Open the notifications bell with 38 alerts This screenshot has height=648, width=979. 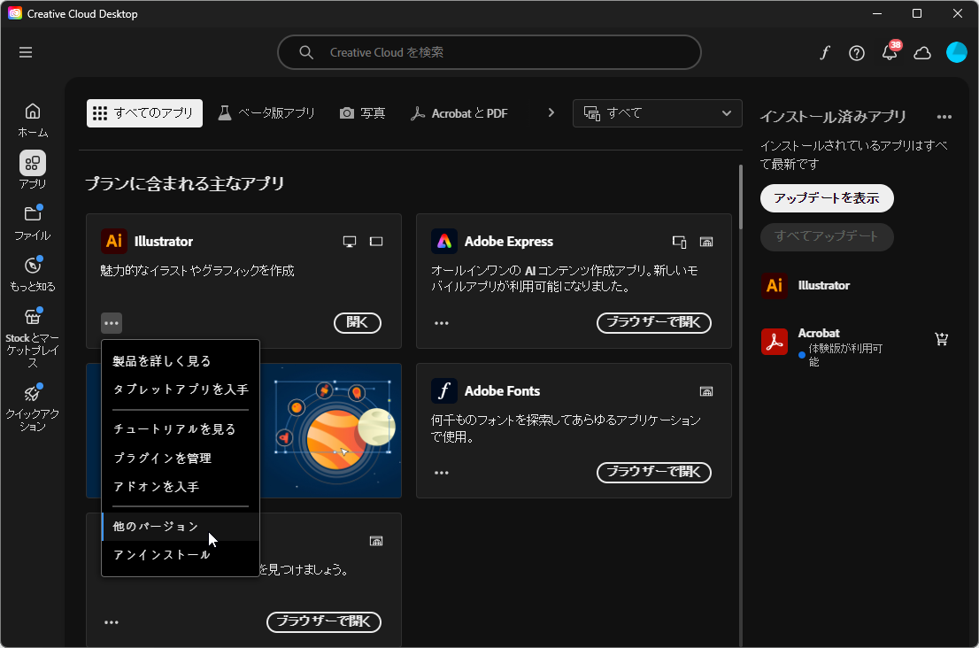coord(889,53)
